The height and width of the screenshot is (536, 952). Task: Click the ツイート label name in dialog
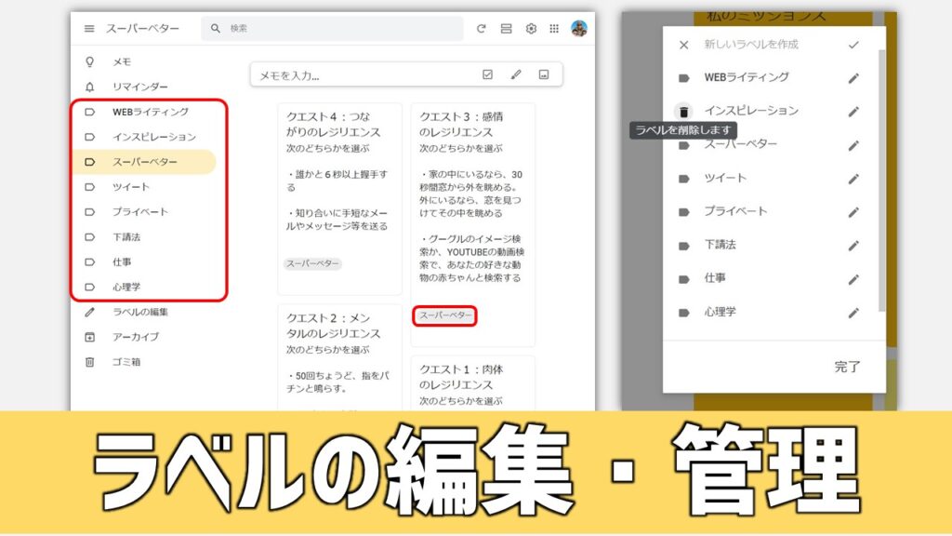pyautogui.click(x=725, y=178)
